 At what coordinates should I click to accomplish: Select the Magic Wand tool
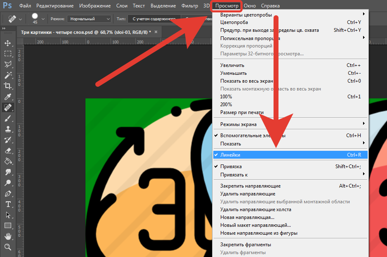tap(8, 75)
